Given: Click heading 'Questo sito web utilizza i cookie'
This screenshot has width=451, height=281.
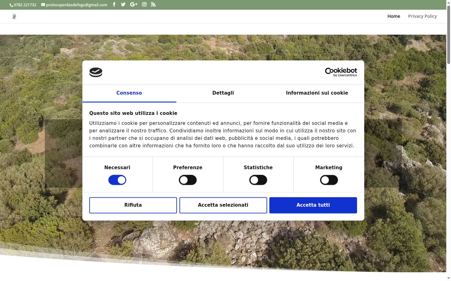Looking at the screenshot, I should [133, 113].
